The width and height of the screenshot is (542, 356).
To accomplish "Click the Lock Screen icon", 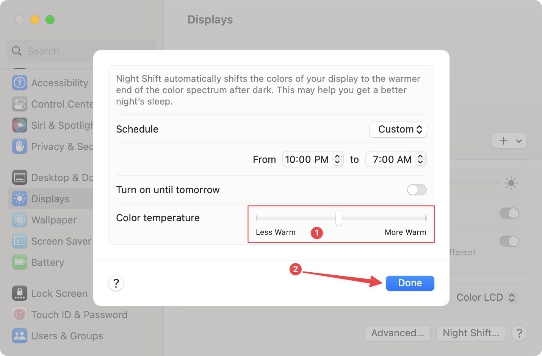I will coord(20,293).
